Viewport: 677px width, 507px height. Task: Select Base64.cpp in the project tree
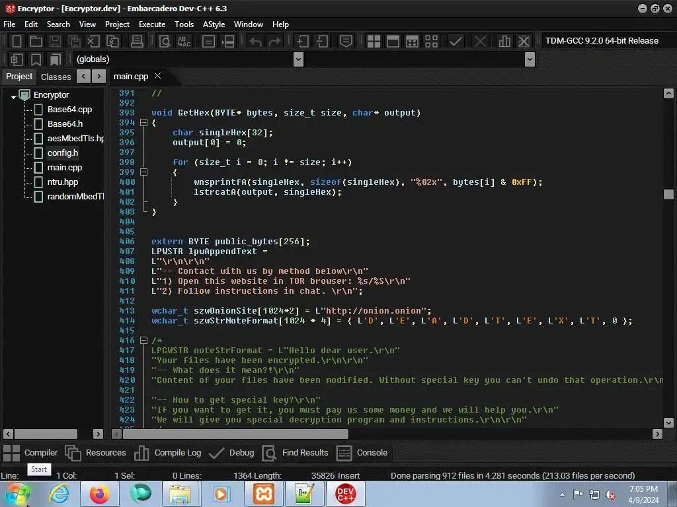[x=69, y=110]
